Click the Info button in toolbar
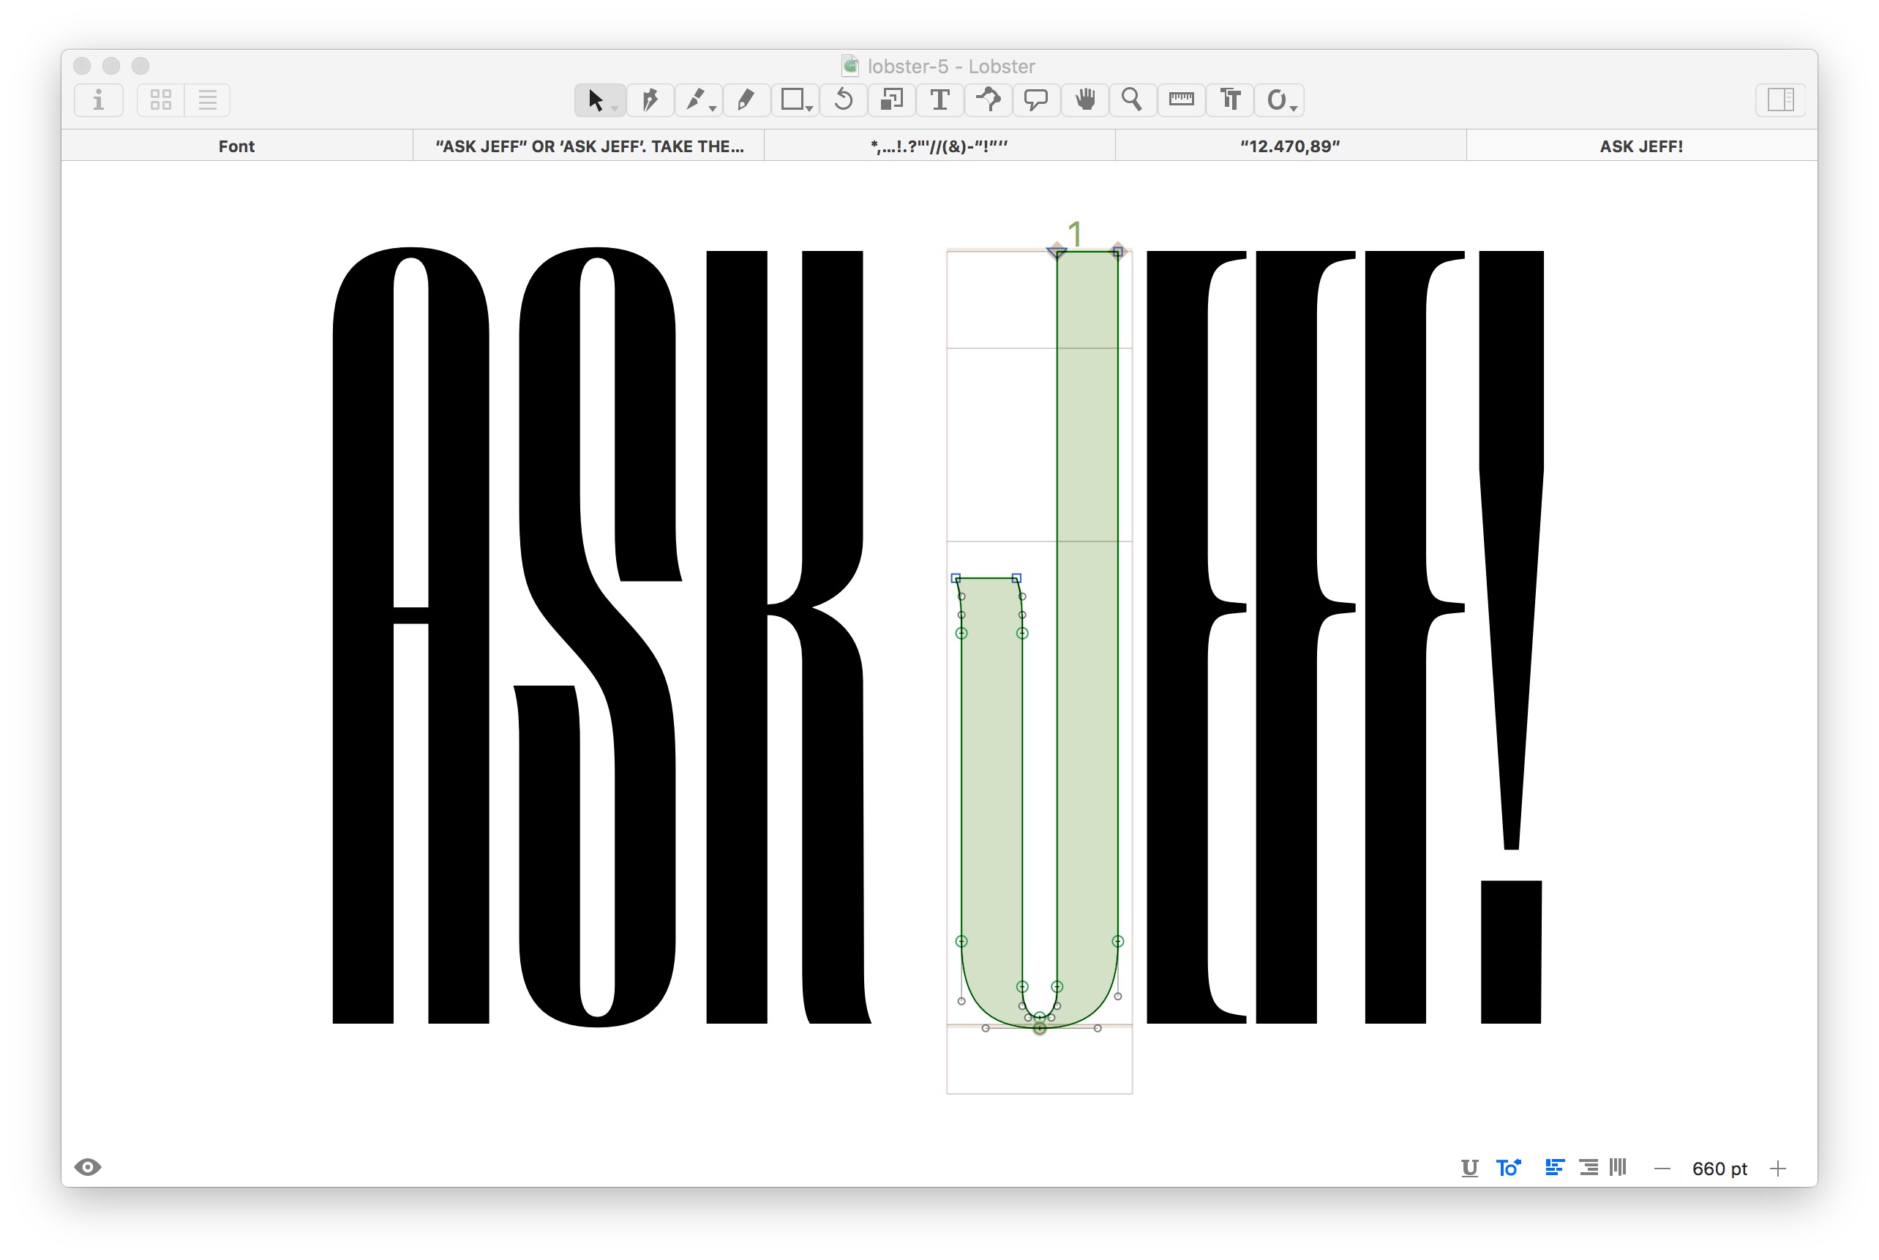 pyautogui.click(x=99, y=100)
